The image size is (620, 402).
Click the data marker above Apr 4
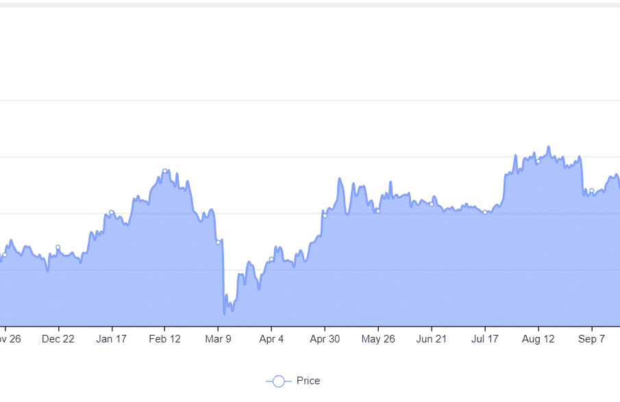(x=271, y=260)
